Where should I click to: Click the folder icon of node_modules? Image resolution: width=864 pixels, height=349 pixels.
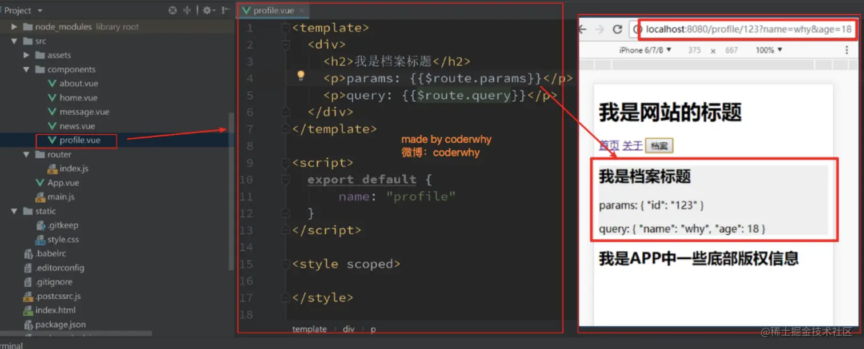click(x=27, y=27)
